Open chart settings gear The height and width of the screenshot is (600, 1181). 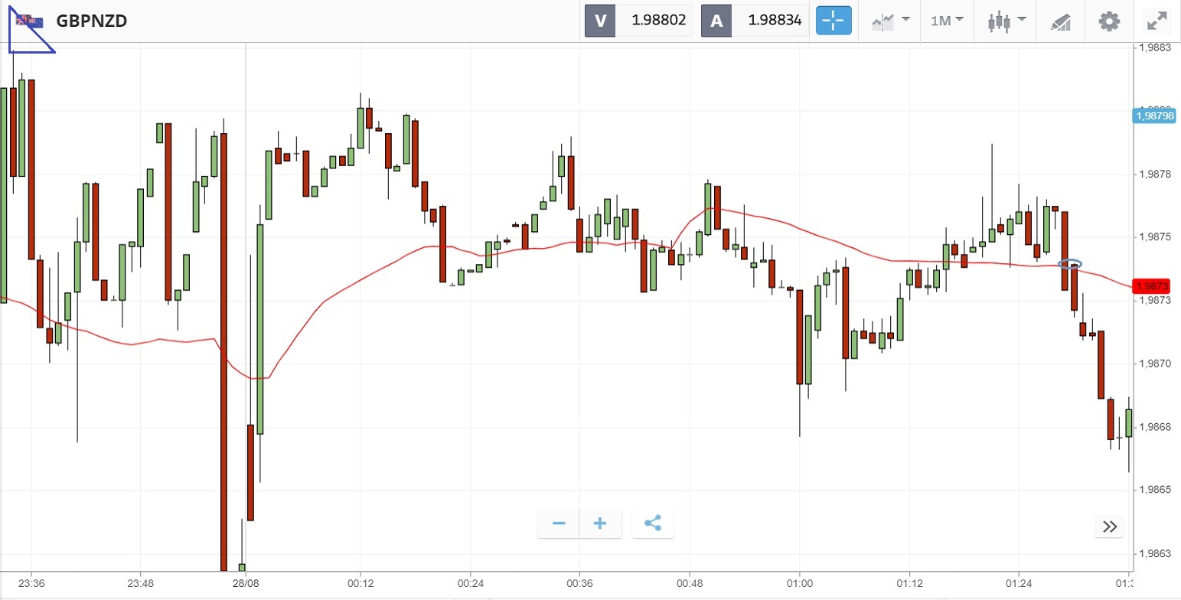(1109, 21)
